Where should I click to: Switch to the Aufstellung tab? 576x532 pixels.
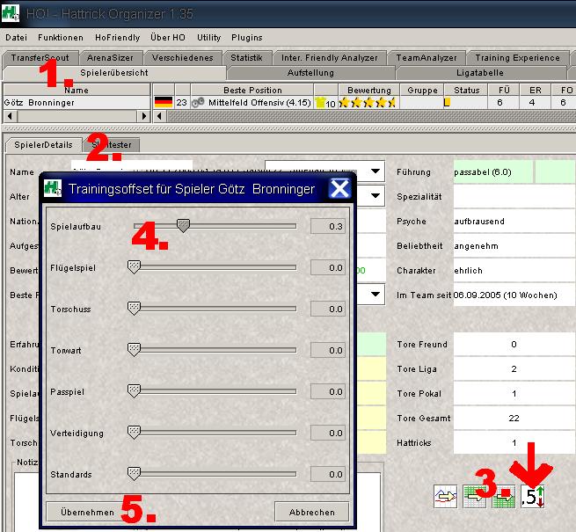[x=310, y=72]
